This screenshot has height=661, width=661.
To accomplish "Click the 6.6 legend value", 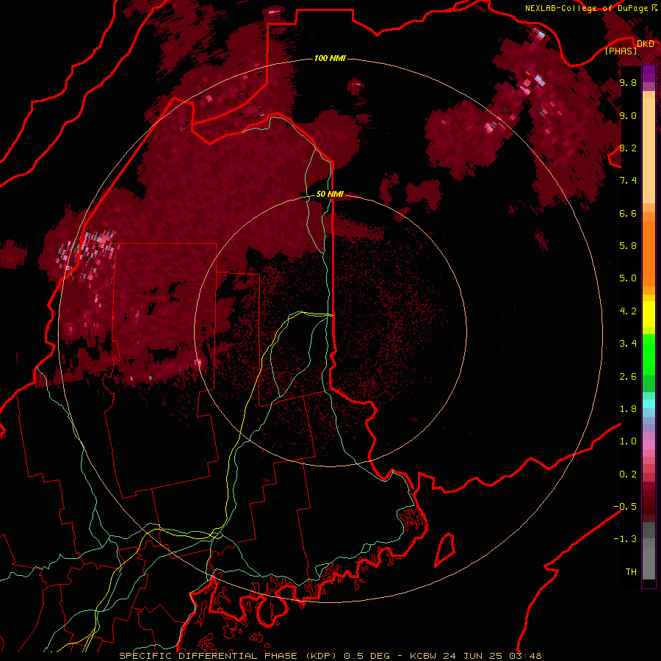I will coord(628,213).
